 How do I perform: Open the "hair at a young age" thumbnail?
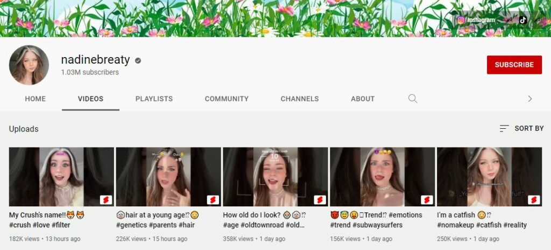(168, 177)
